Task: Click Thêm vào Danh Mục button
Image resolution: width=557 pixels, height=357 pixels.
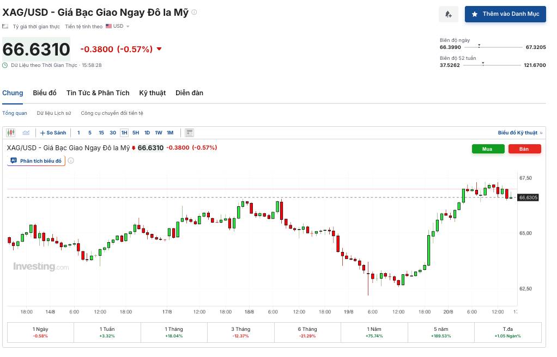Action: click(505, 14)
